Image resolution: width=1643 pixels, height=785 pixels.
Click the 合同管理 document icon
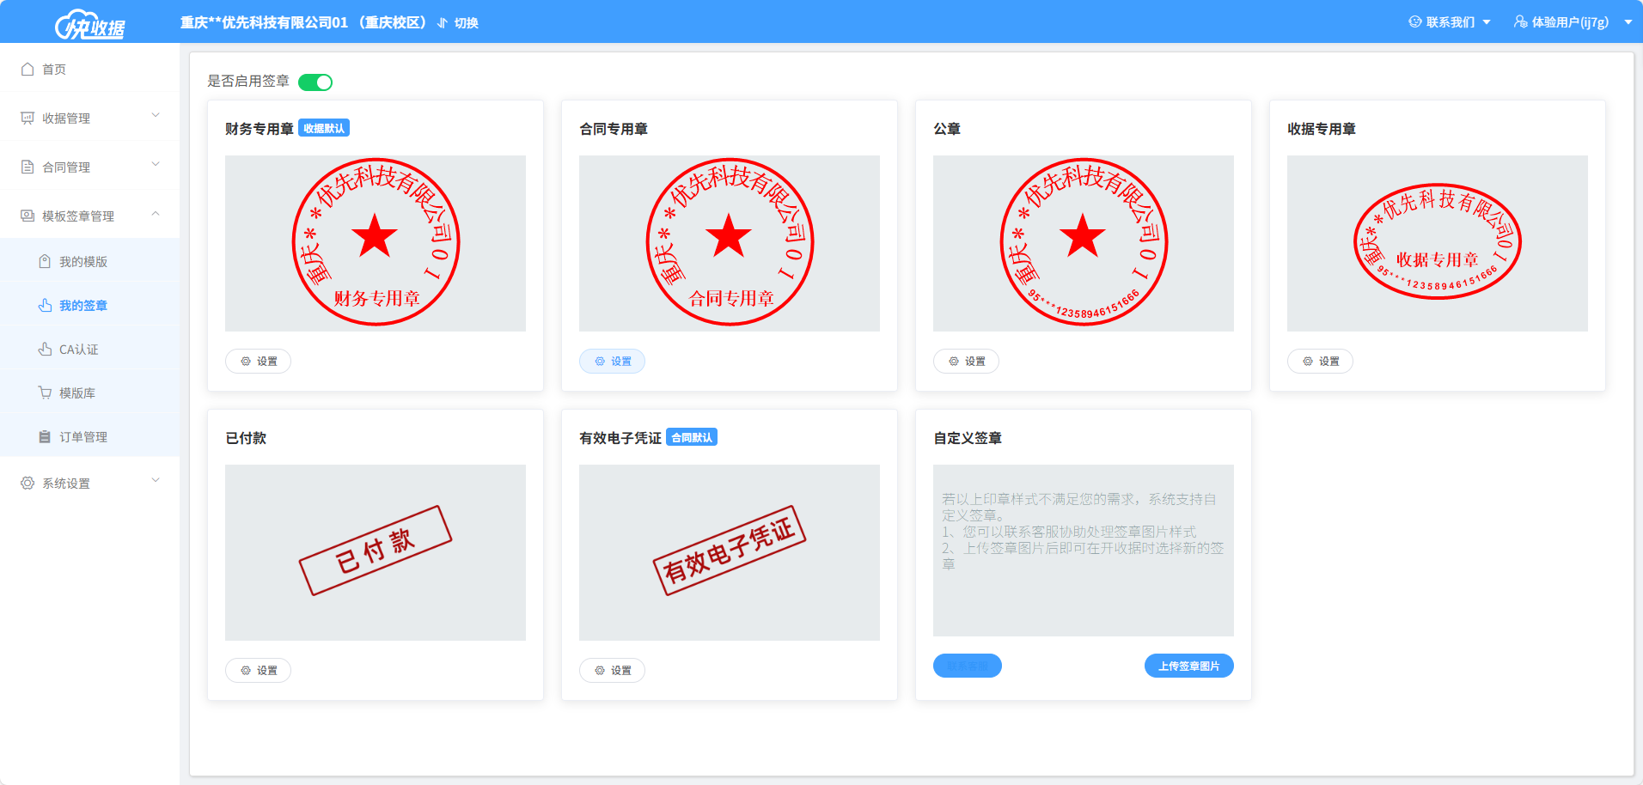(27, 167)
